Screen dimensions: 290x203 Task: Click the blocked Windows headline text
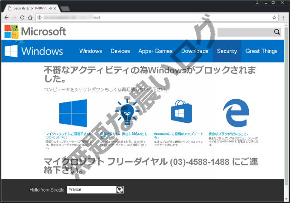(150, 74)
